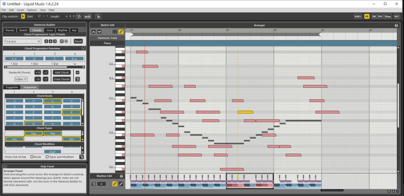Screen dimensions: 404x196
Task: Open the Insert menu
Action: click(20, 10)
